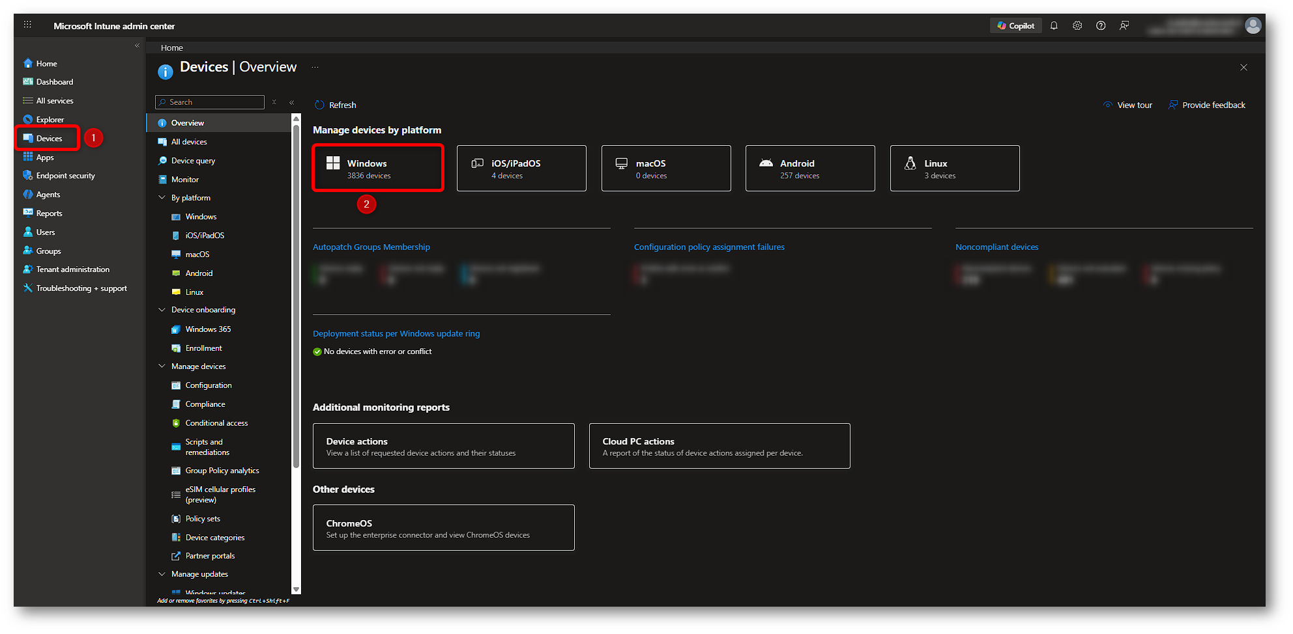Click the help question mark icon
Image resolution: width=1293 pixels, height=634 pixels.
pos(1101,26)
